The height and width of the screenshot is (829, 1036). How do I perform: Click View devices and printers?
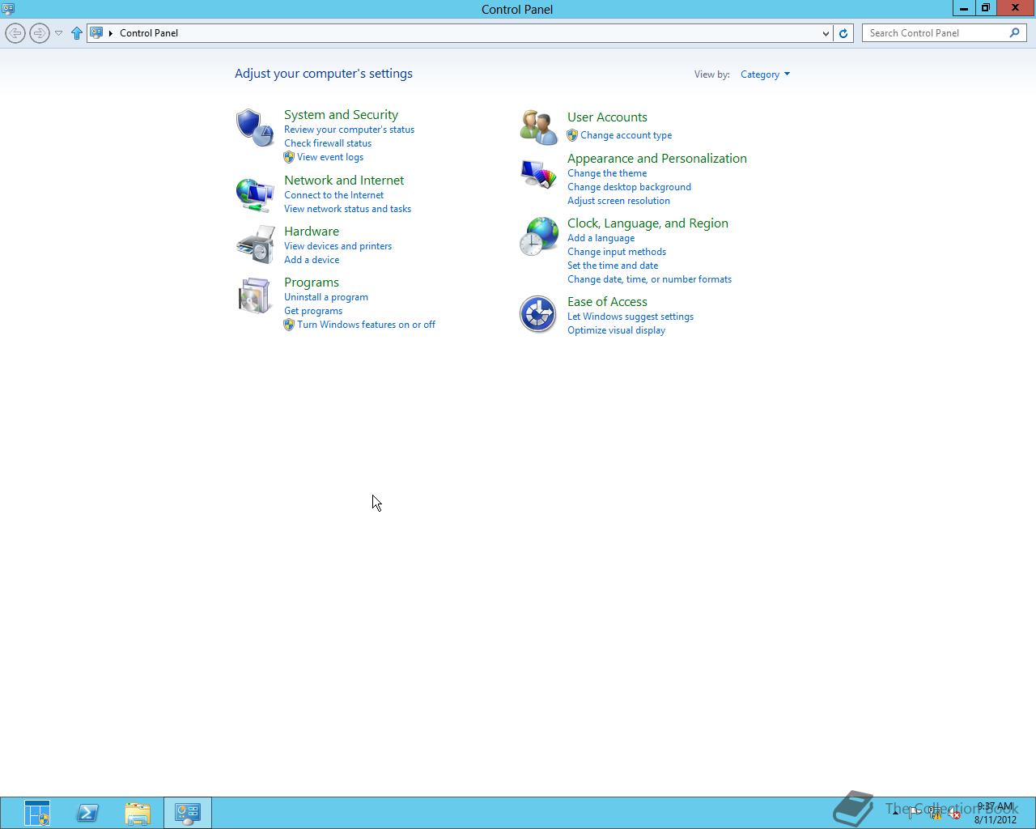338,246
